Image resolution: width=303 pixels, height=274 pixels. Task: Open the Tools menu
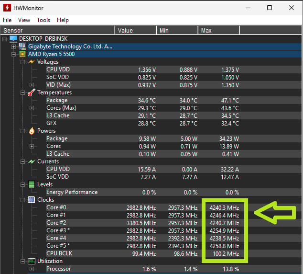tap(43, 20)
